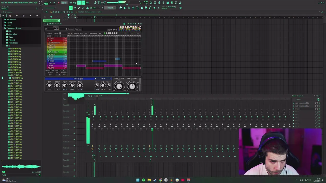Click the 135 tempo field
The height and width of the screenshot is (183, 326).
click(64, 3)
